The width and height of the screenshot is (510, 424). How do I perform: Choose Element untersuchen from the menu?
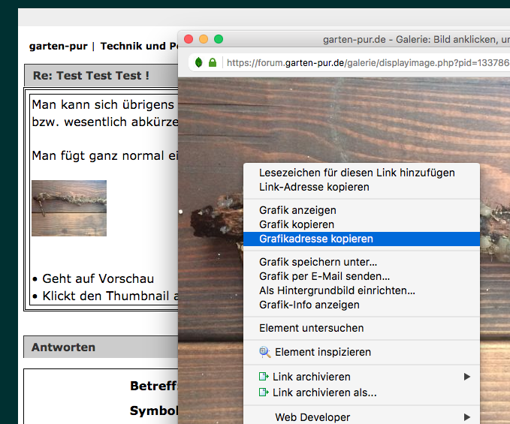pyautogui.click(x=311, y=328)
